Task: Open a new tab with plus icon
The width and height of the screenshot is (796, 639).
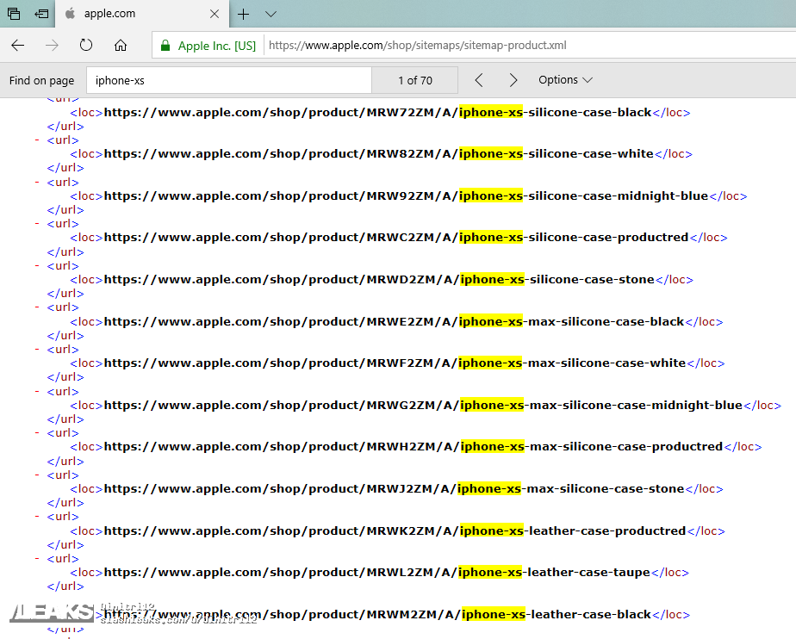Action: click(x=244, y=15)
